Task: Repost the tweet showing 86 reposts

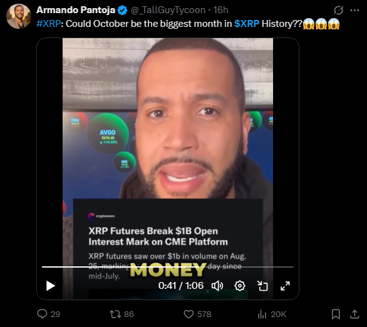Action: tap(121, 314)
